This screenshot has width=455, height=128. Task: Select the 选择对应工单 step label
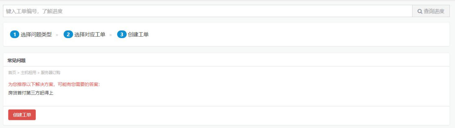[90, 34]
